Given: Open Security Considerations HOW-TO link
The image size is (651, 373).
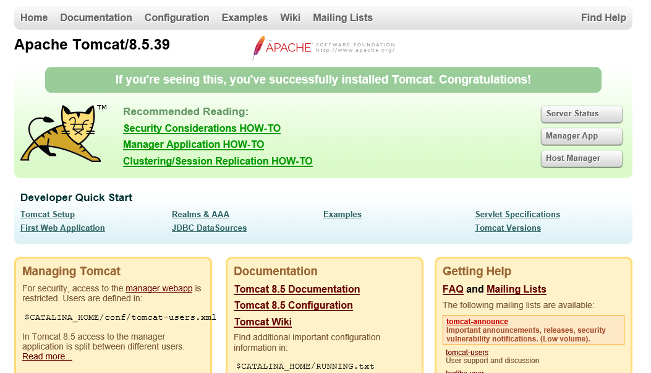Looking at the screenshot, I should [x=202, y=128].
